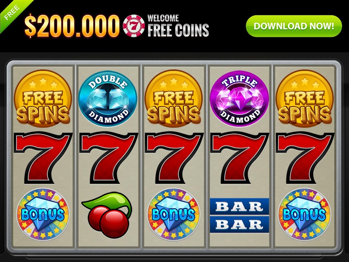This screenshot has height=262, width=349.
Task: Click the Bonus diamond on fifth reel
Action: (x=305, y=215)
